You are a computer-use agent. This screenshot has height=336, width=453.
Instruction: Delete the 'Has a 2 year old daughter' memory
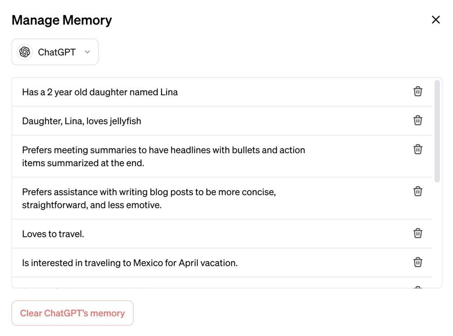(418, 91)
